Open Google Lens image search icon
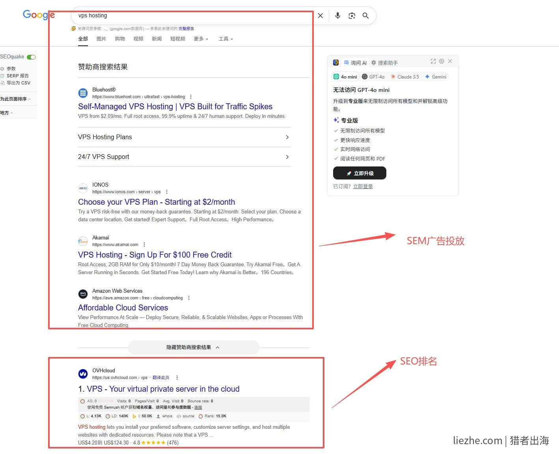The width and height of the screenshot is (559, 454). (x=352, y=16)
